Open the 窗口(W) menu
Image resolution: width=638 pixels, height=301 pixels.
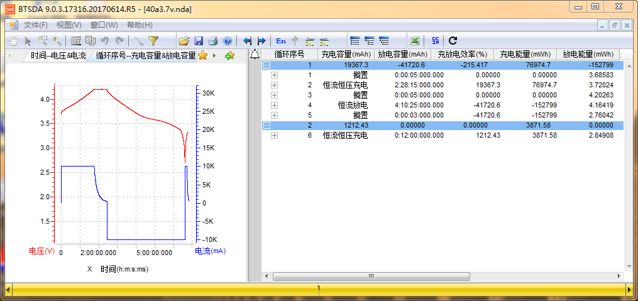click(104, 25)
